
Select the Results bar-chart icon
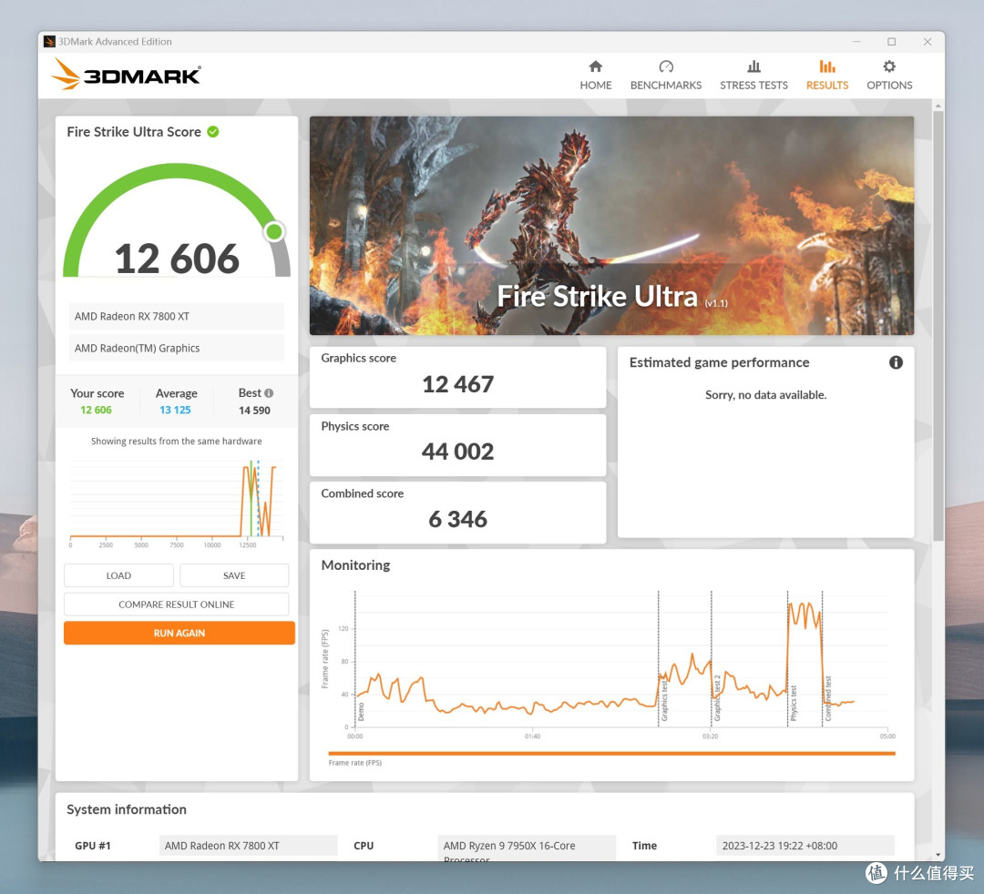coord(827,66)
